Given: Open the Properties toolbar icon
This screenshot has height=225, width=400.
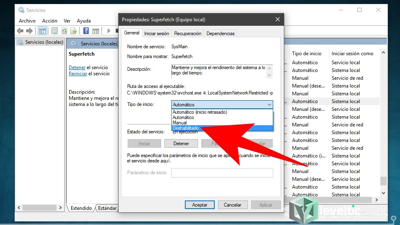Looking at the screenshot, I should point(54,31).
